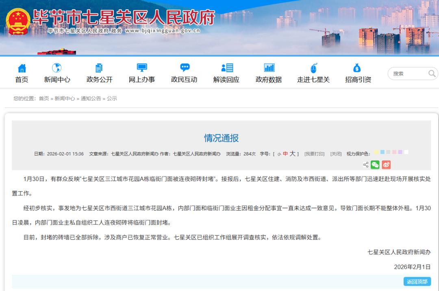Click the bar chart icon for 政府数据
The height and width of the screenshot is (291, 439).
(x=269, y=68)
